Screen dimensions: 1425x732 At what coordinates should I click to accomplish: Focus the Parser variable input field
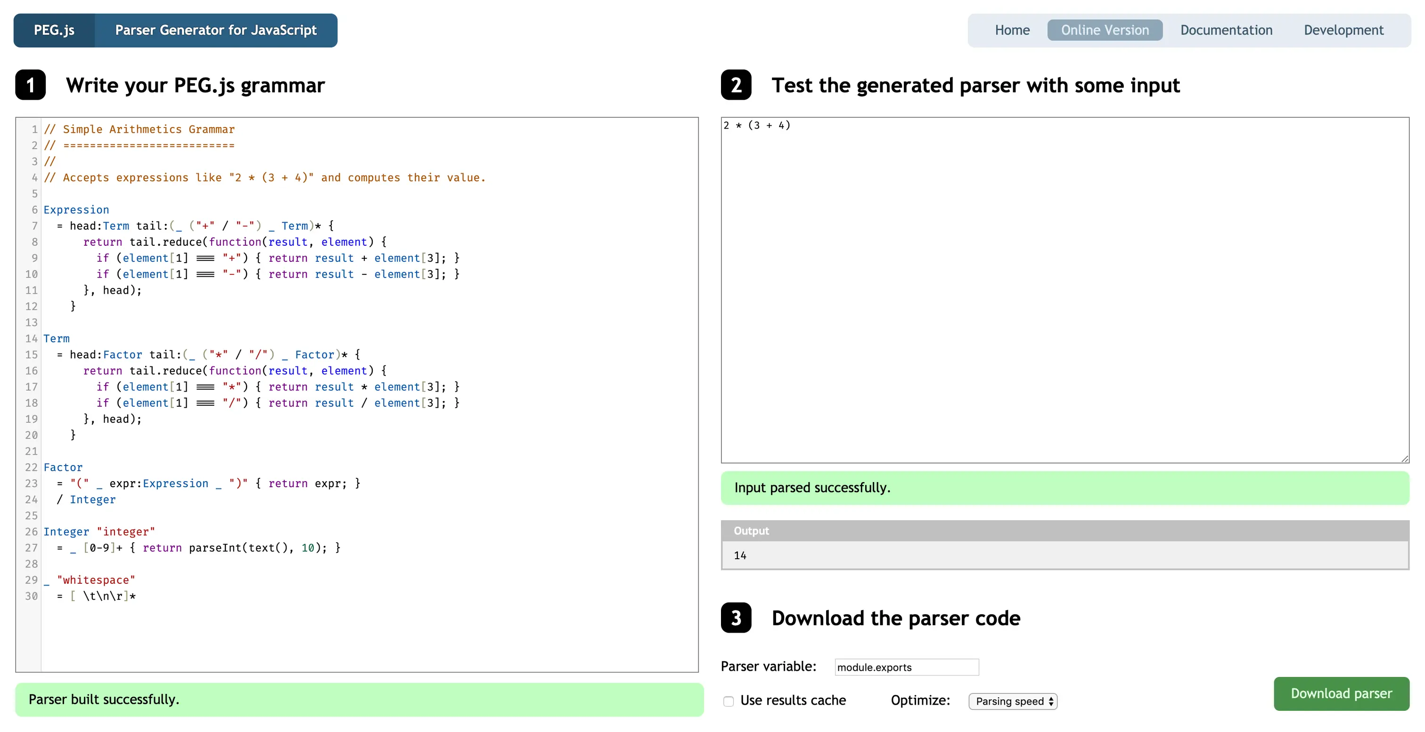(906, 667)
